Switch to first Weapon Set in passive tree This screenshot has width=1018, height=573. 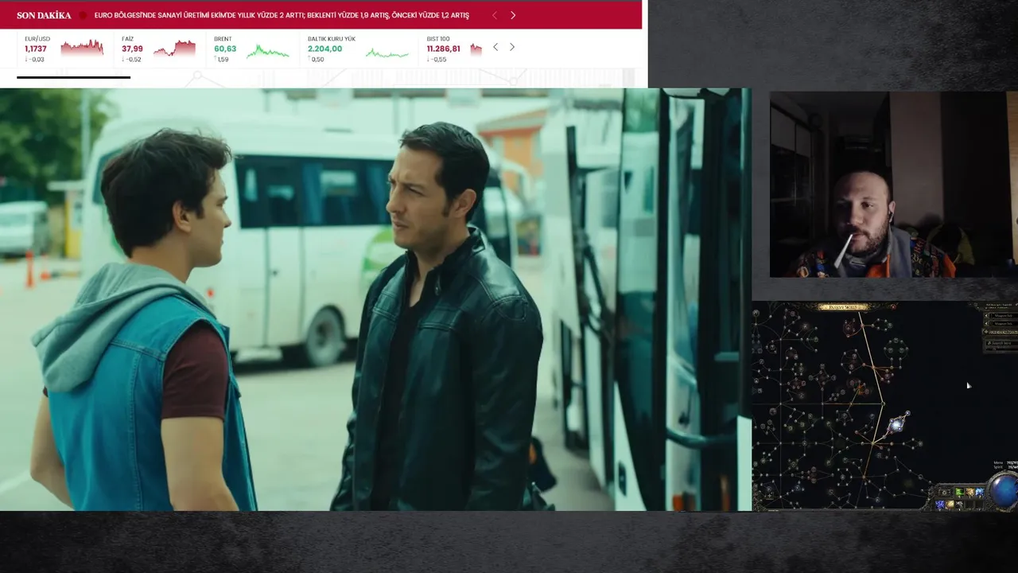tap(1001, 316)
